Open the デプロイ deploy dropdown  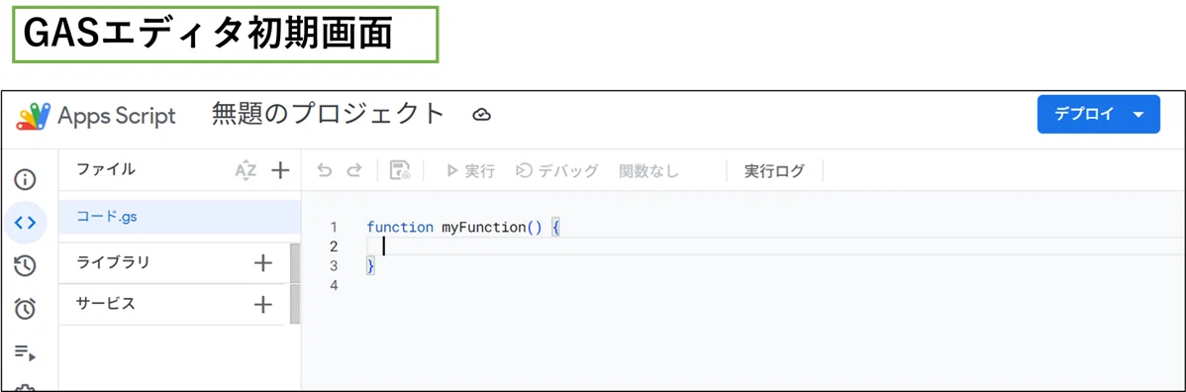click(x=1098, y=114)
